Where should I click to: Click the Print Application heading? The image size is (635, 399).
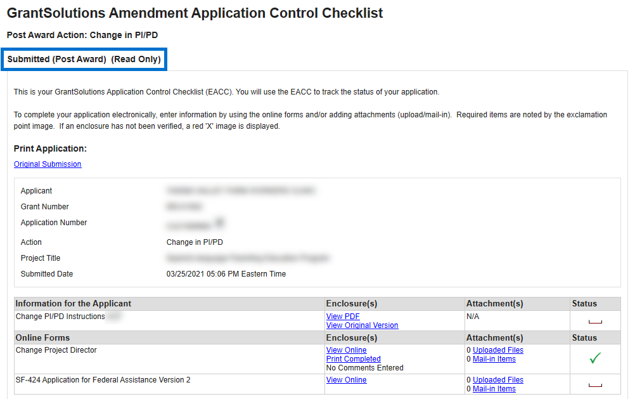(50, 148)
